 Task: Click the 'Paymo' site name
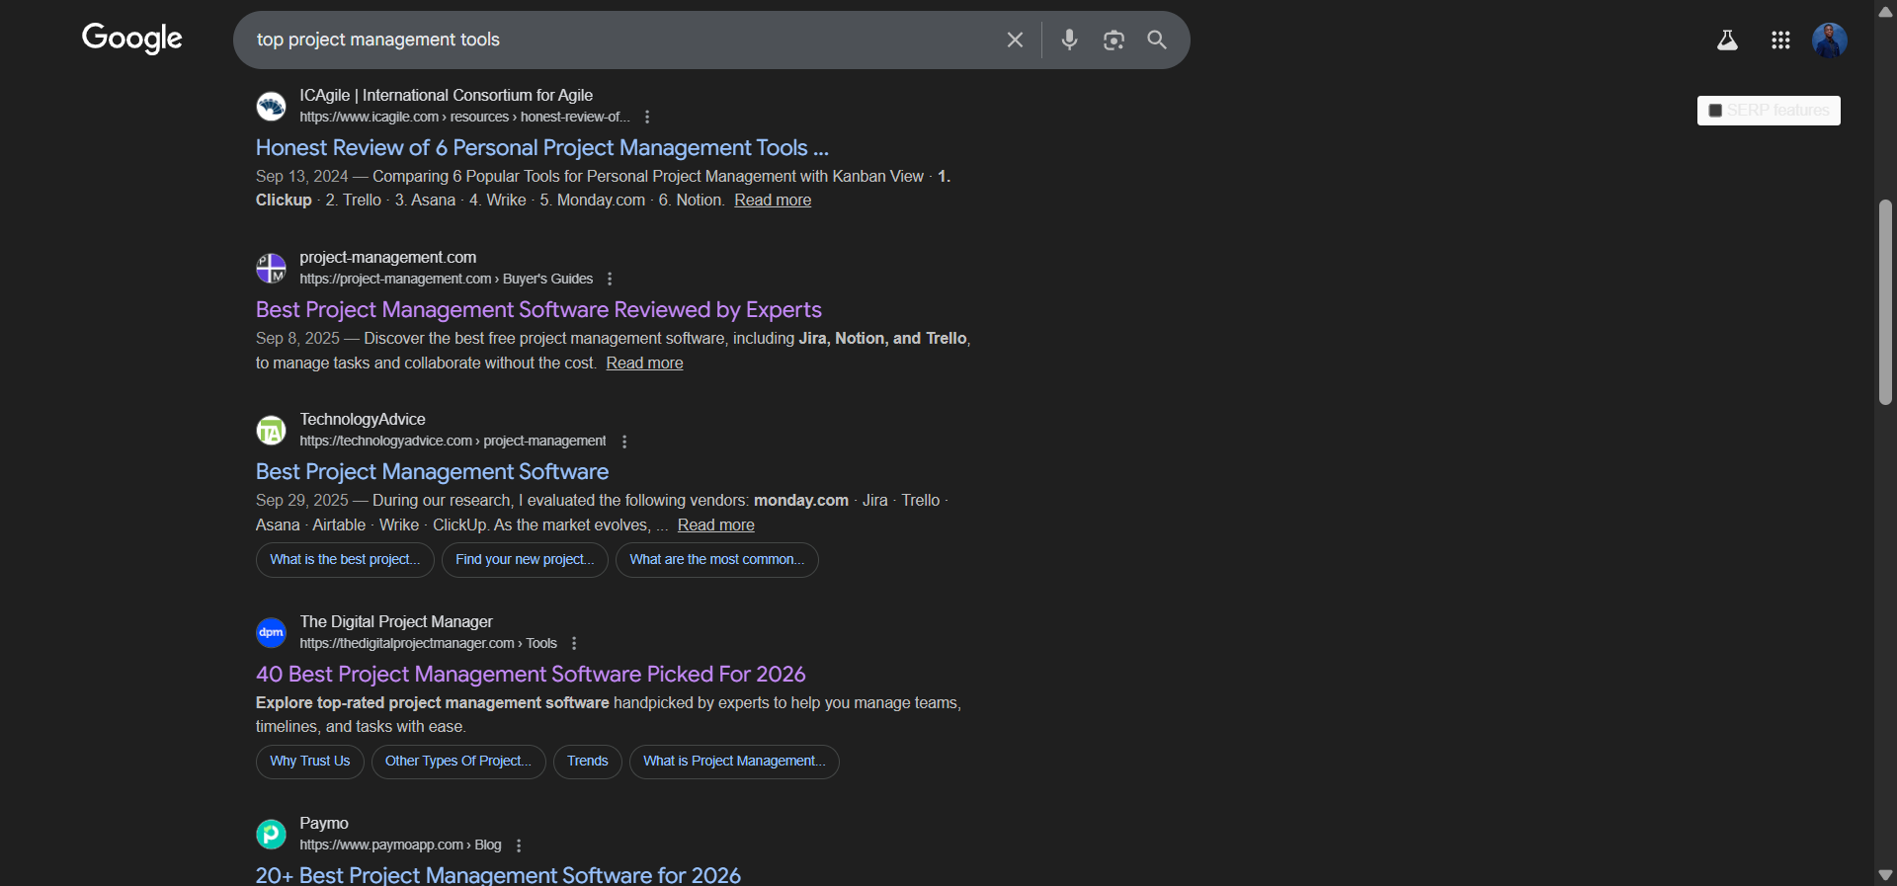tap(324, 824)
